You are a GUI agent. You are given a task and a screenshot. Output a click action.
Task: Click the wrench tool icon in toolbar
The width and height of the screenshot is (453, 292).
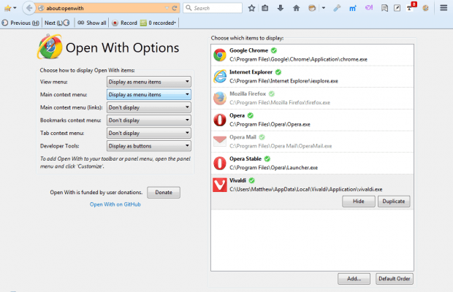(x=337, y=8)
